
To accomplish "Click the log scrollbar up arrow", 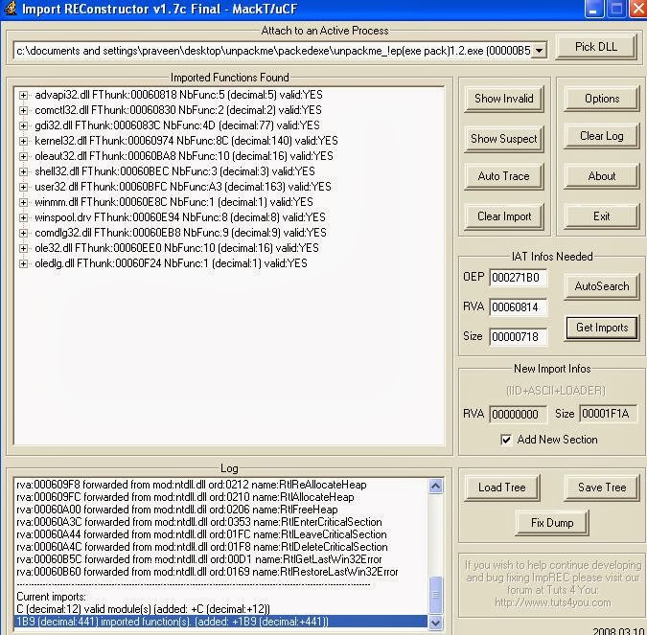I will coord(435,487).
